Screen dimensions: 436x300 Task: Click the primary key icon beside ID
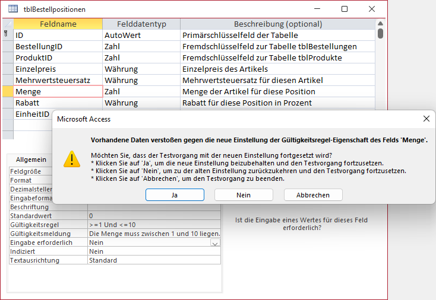[7, 36]
